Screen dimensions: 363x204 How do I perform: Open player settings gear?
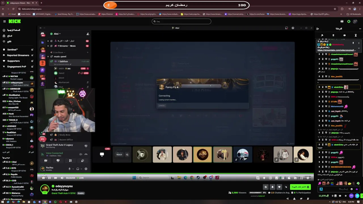click(308, 178)
